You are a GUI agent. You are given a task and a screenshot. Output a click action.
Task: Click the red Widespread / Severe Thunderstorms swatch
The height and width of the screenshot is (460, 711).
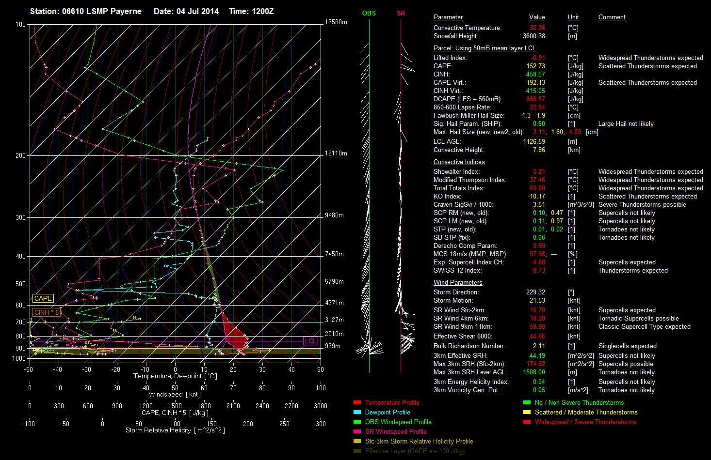(x=527, y=422)
